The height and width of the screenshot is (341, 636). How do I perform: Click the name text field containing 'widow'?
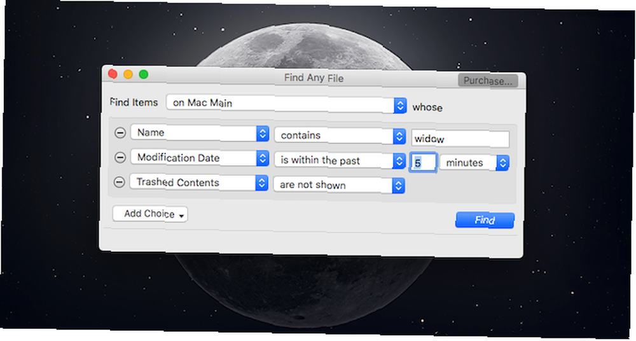point(460,139)
